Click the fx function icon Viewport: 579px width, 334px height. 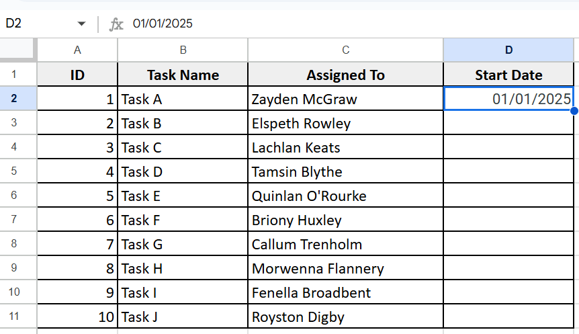tap(116, 24)
